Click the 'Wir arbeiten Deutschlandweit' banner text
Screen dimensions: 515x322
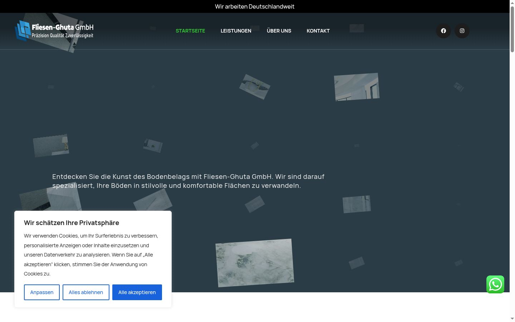[255, 6]
